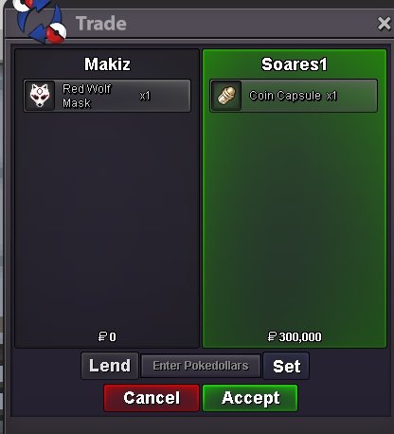
Task: Click the Trade title text
Action: (x=101, y=24)
